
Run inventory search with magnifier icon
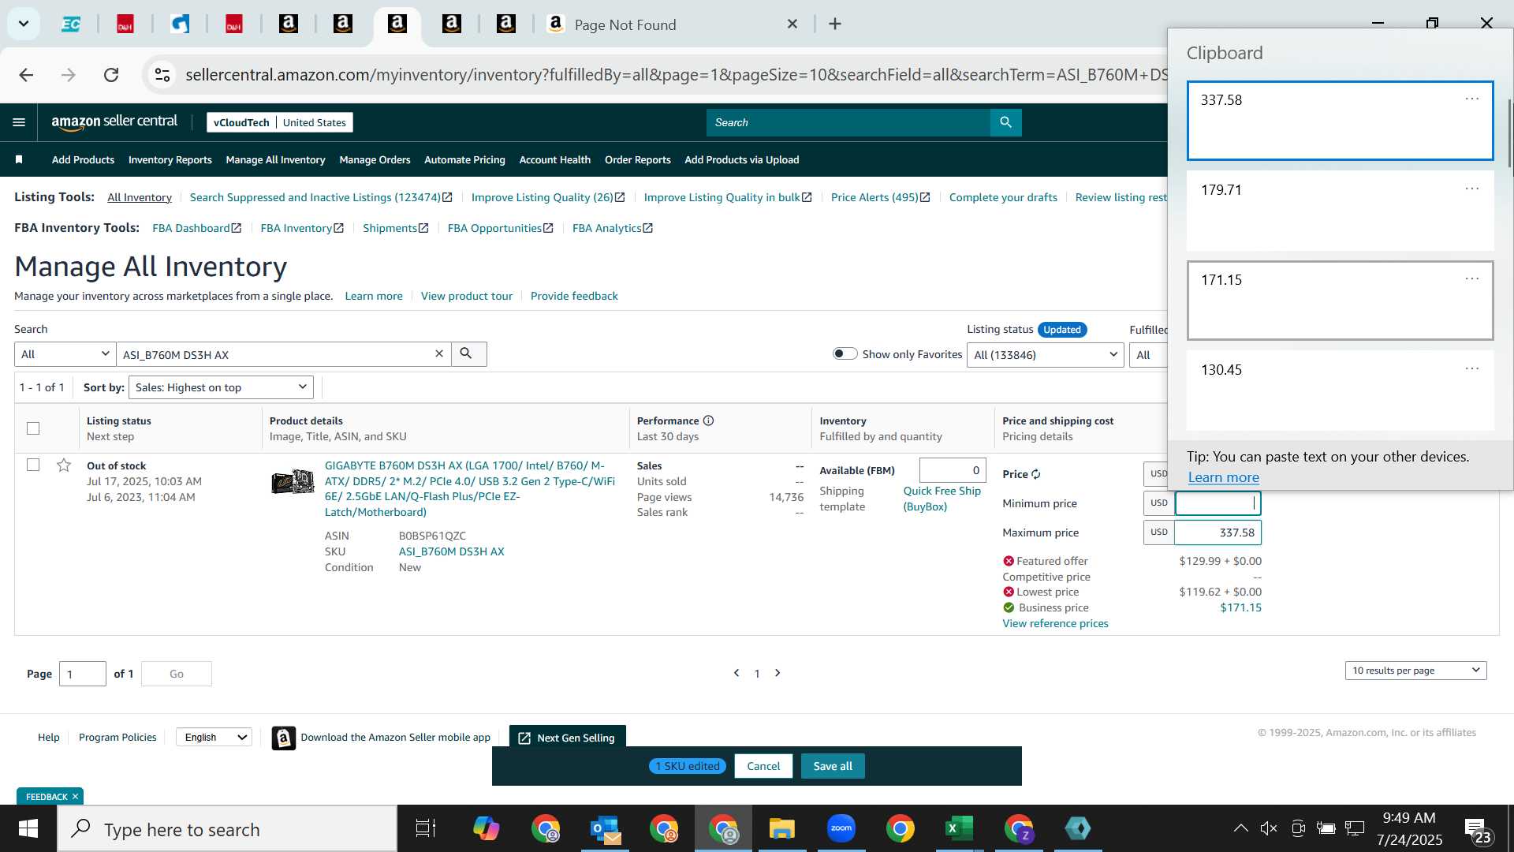click(468, 353)
